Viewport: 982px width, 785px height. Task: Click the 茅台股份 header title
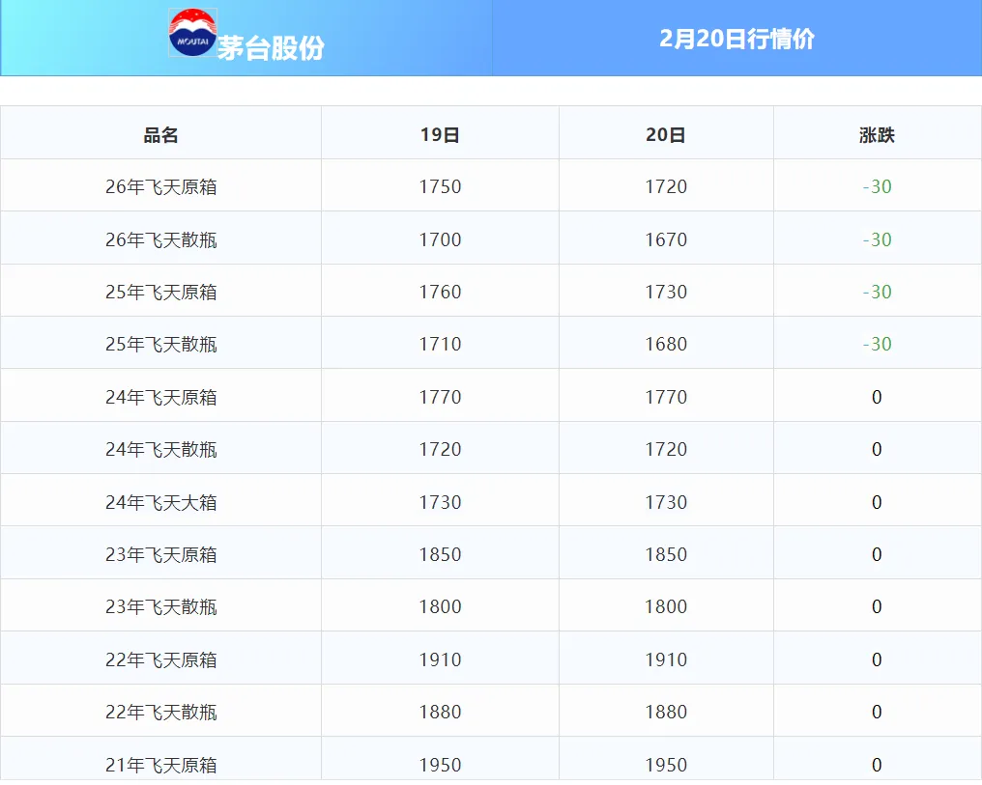[271, 47]
